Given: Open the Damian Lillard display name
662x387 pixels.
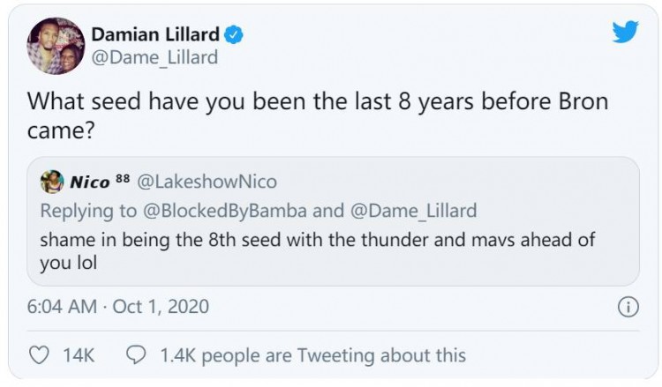Looking at the screenshot, I should tap(154, 36).
